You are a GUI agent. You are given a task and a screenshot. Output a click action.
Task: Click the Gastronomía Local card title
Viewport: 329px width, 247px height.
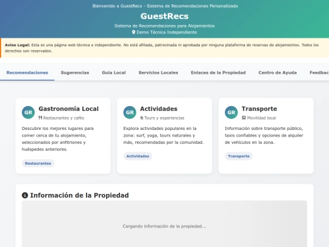68,109
